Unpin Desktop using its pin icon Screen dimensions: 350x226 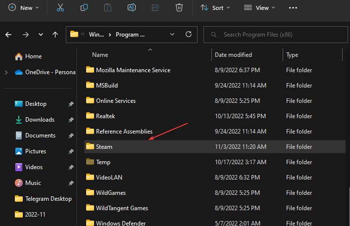pos(71,104)
